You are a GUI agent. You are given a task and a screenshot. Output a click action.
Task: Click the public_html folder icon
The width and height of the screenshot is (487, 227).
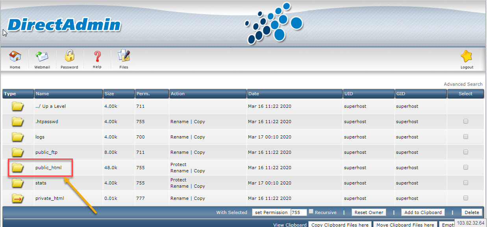point(18,168)
